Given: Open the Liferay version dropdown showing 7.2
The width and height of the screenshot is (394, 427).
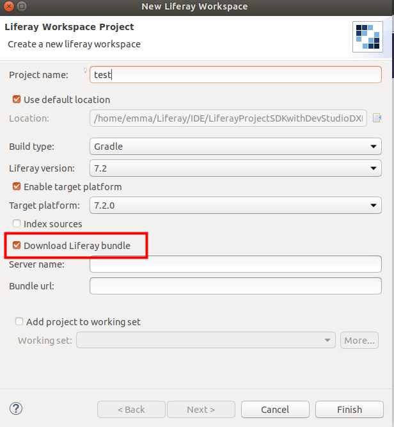Looking at the screenshot, I should [235, 168].
